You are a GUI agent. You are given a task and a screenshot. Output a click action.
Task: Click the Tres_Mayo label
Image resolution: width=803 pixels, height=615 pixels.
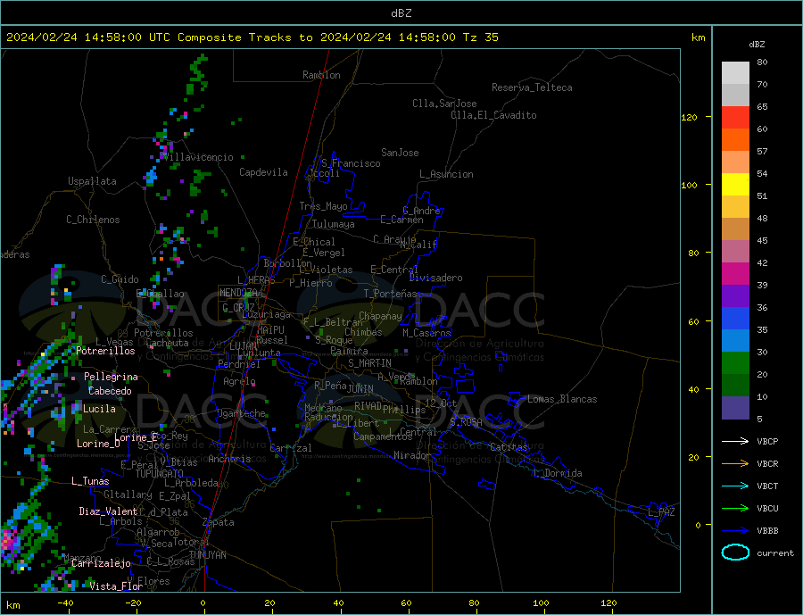(x=323, y=206)
